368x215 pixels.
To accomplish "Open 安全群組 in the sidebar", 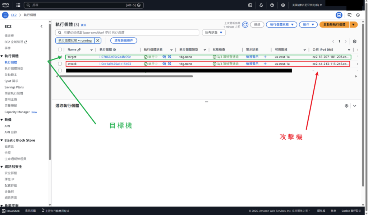I will (11, 173).
